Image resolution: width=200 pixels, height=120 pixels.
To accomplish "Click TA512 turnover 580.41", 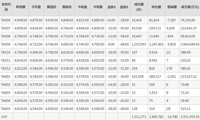I will click(186, 68).
